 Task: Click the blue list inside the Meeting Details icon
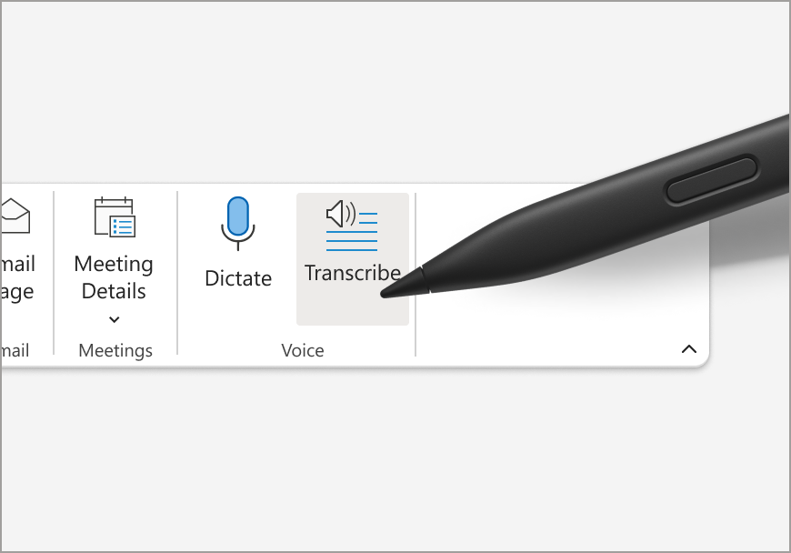tap(123, 227)
